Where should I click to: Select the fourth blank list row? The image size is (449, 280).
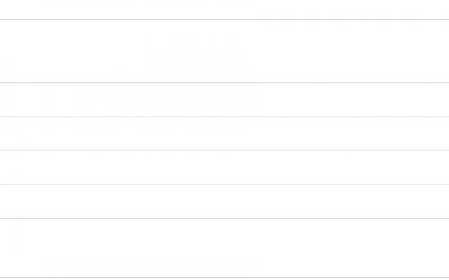(224, 167)
